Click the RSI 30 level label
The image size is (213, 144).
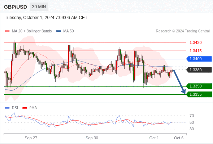click(192, 129)
